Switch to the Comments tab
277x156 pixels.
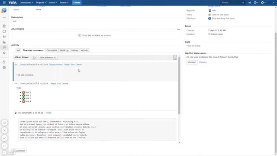52,50
